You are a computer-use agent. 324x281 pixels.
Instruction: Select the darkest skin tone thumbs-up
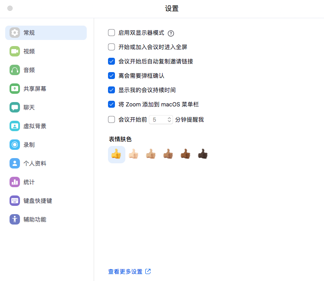click(x=203, y=154)
